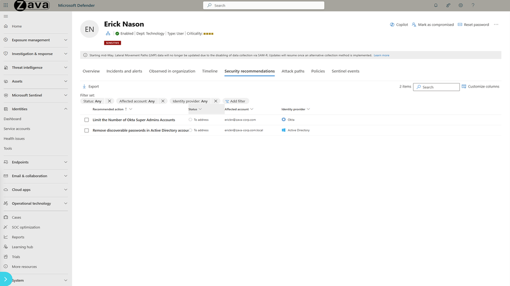Viewport: 510px width, 286px height.
Task: Check the Okta Super Admins recommendation checkbox
Action: [x=86, y=120]
